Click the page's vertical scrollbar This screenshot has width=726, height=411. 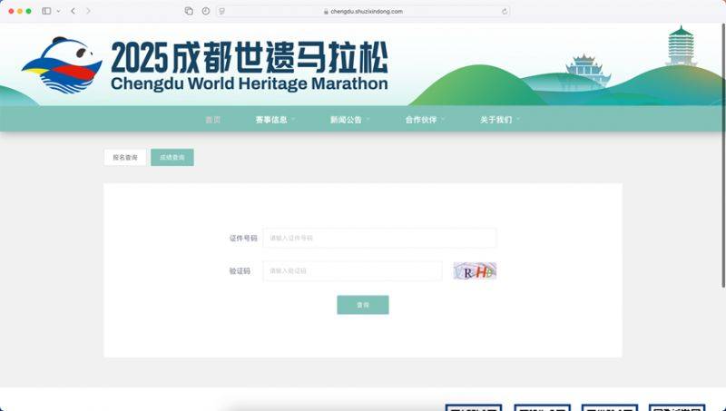point(723,155)
